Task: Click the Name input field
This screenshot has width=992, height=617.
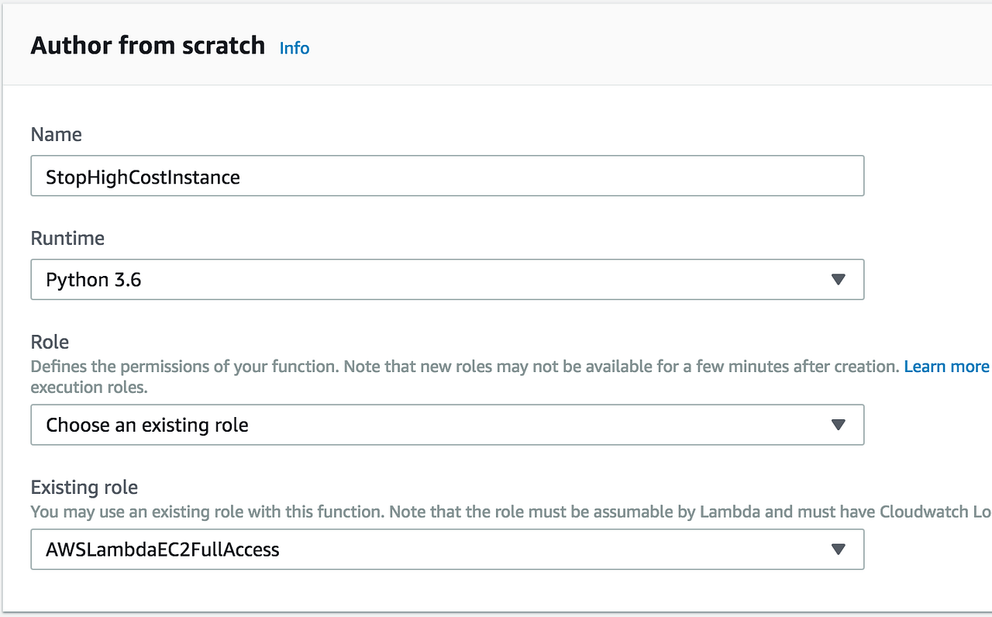Action: [x=447, y=177]
